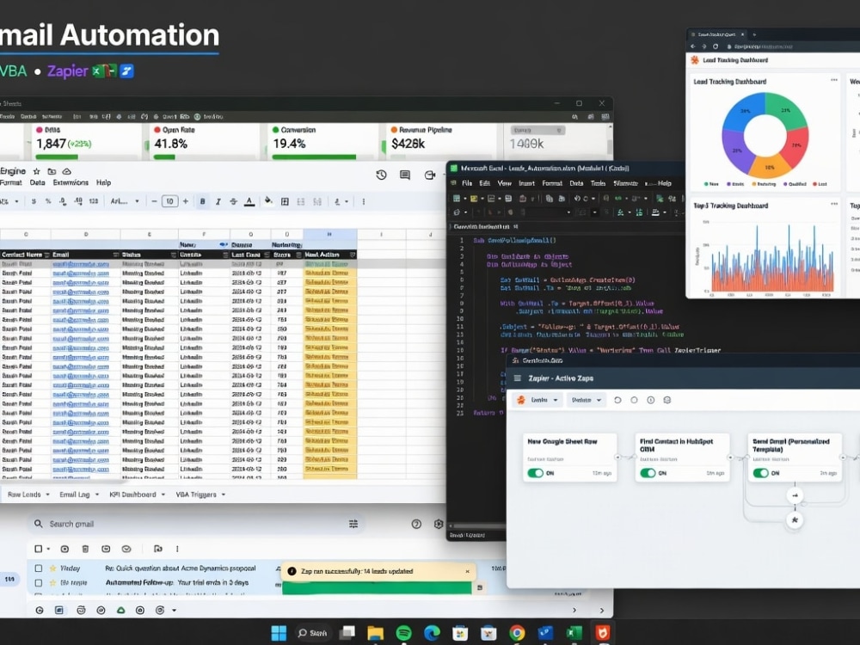The image size is (860, 645).
Task: Open Google Chrome from the taskbar
Action: pyautogui.click(x=517, y=633)
